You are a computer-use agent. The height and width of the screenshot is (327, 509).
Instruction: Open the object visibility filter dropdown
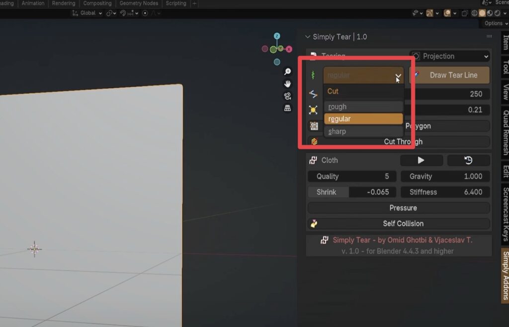(417, 13)
